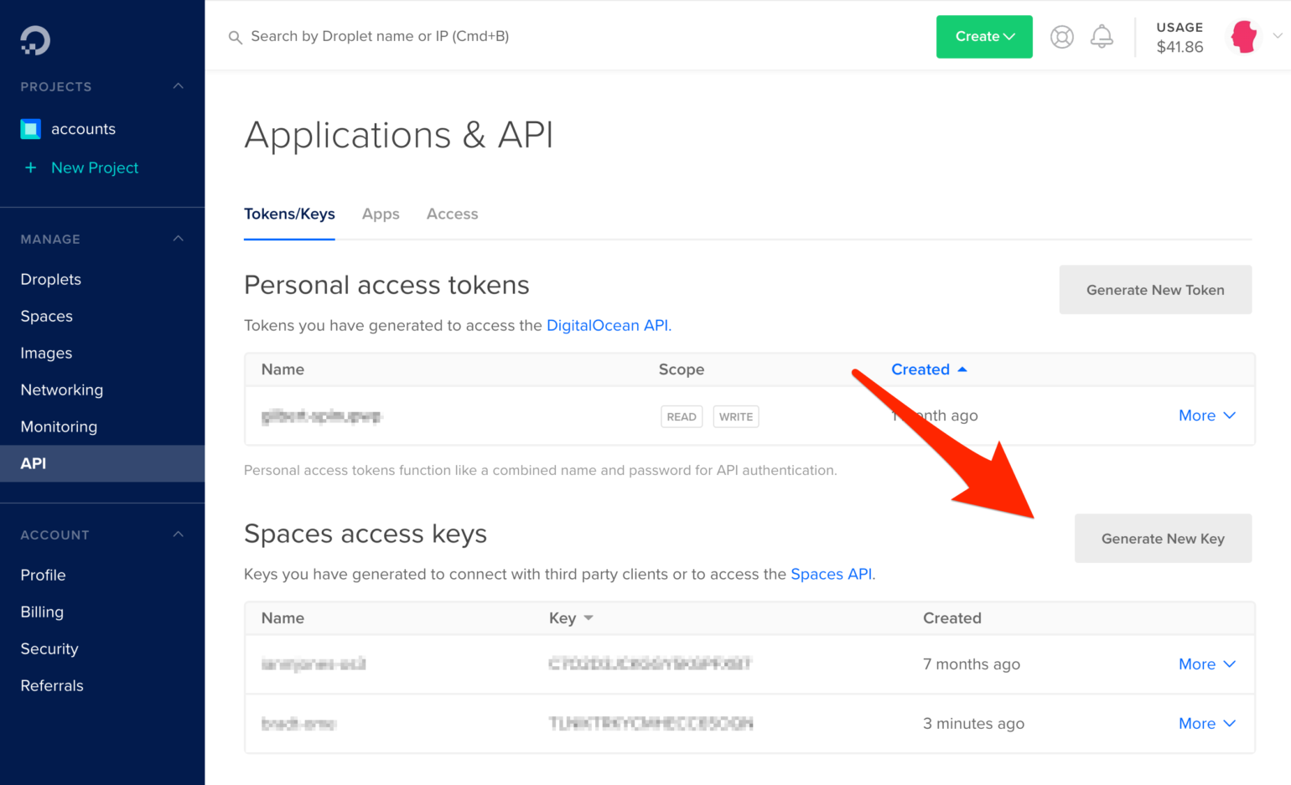
Task: Click the DigitalOcean logo icon
Action: 35,40
